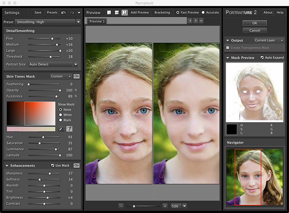Click the Luminance slider
The image size is (289, 213).
click(x=44, y=149)
